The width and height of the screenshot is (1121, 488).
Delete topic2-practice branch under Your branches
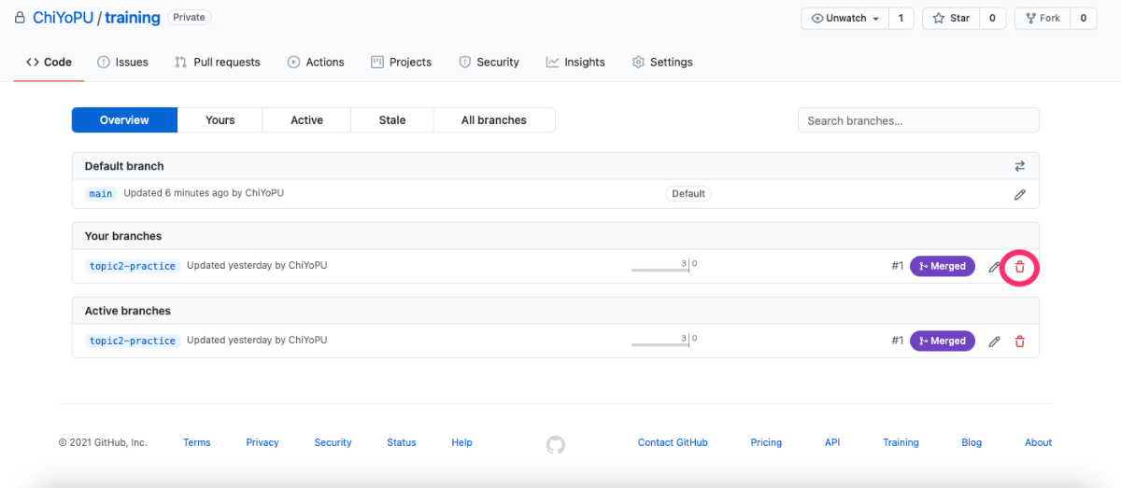point(1019,267)
